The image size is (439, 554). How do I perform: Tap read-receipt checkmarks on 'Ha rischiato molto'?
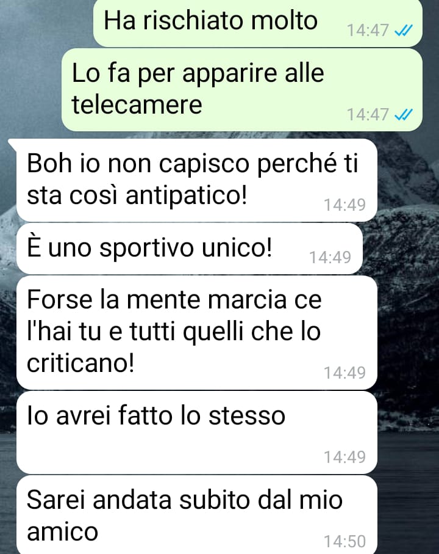point(404,31)
